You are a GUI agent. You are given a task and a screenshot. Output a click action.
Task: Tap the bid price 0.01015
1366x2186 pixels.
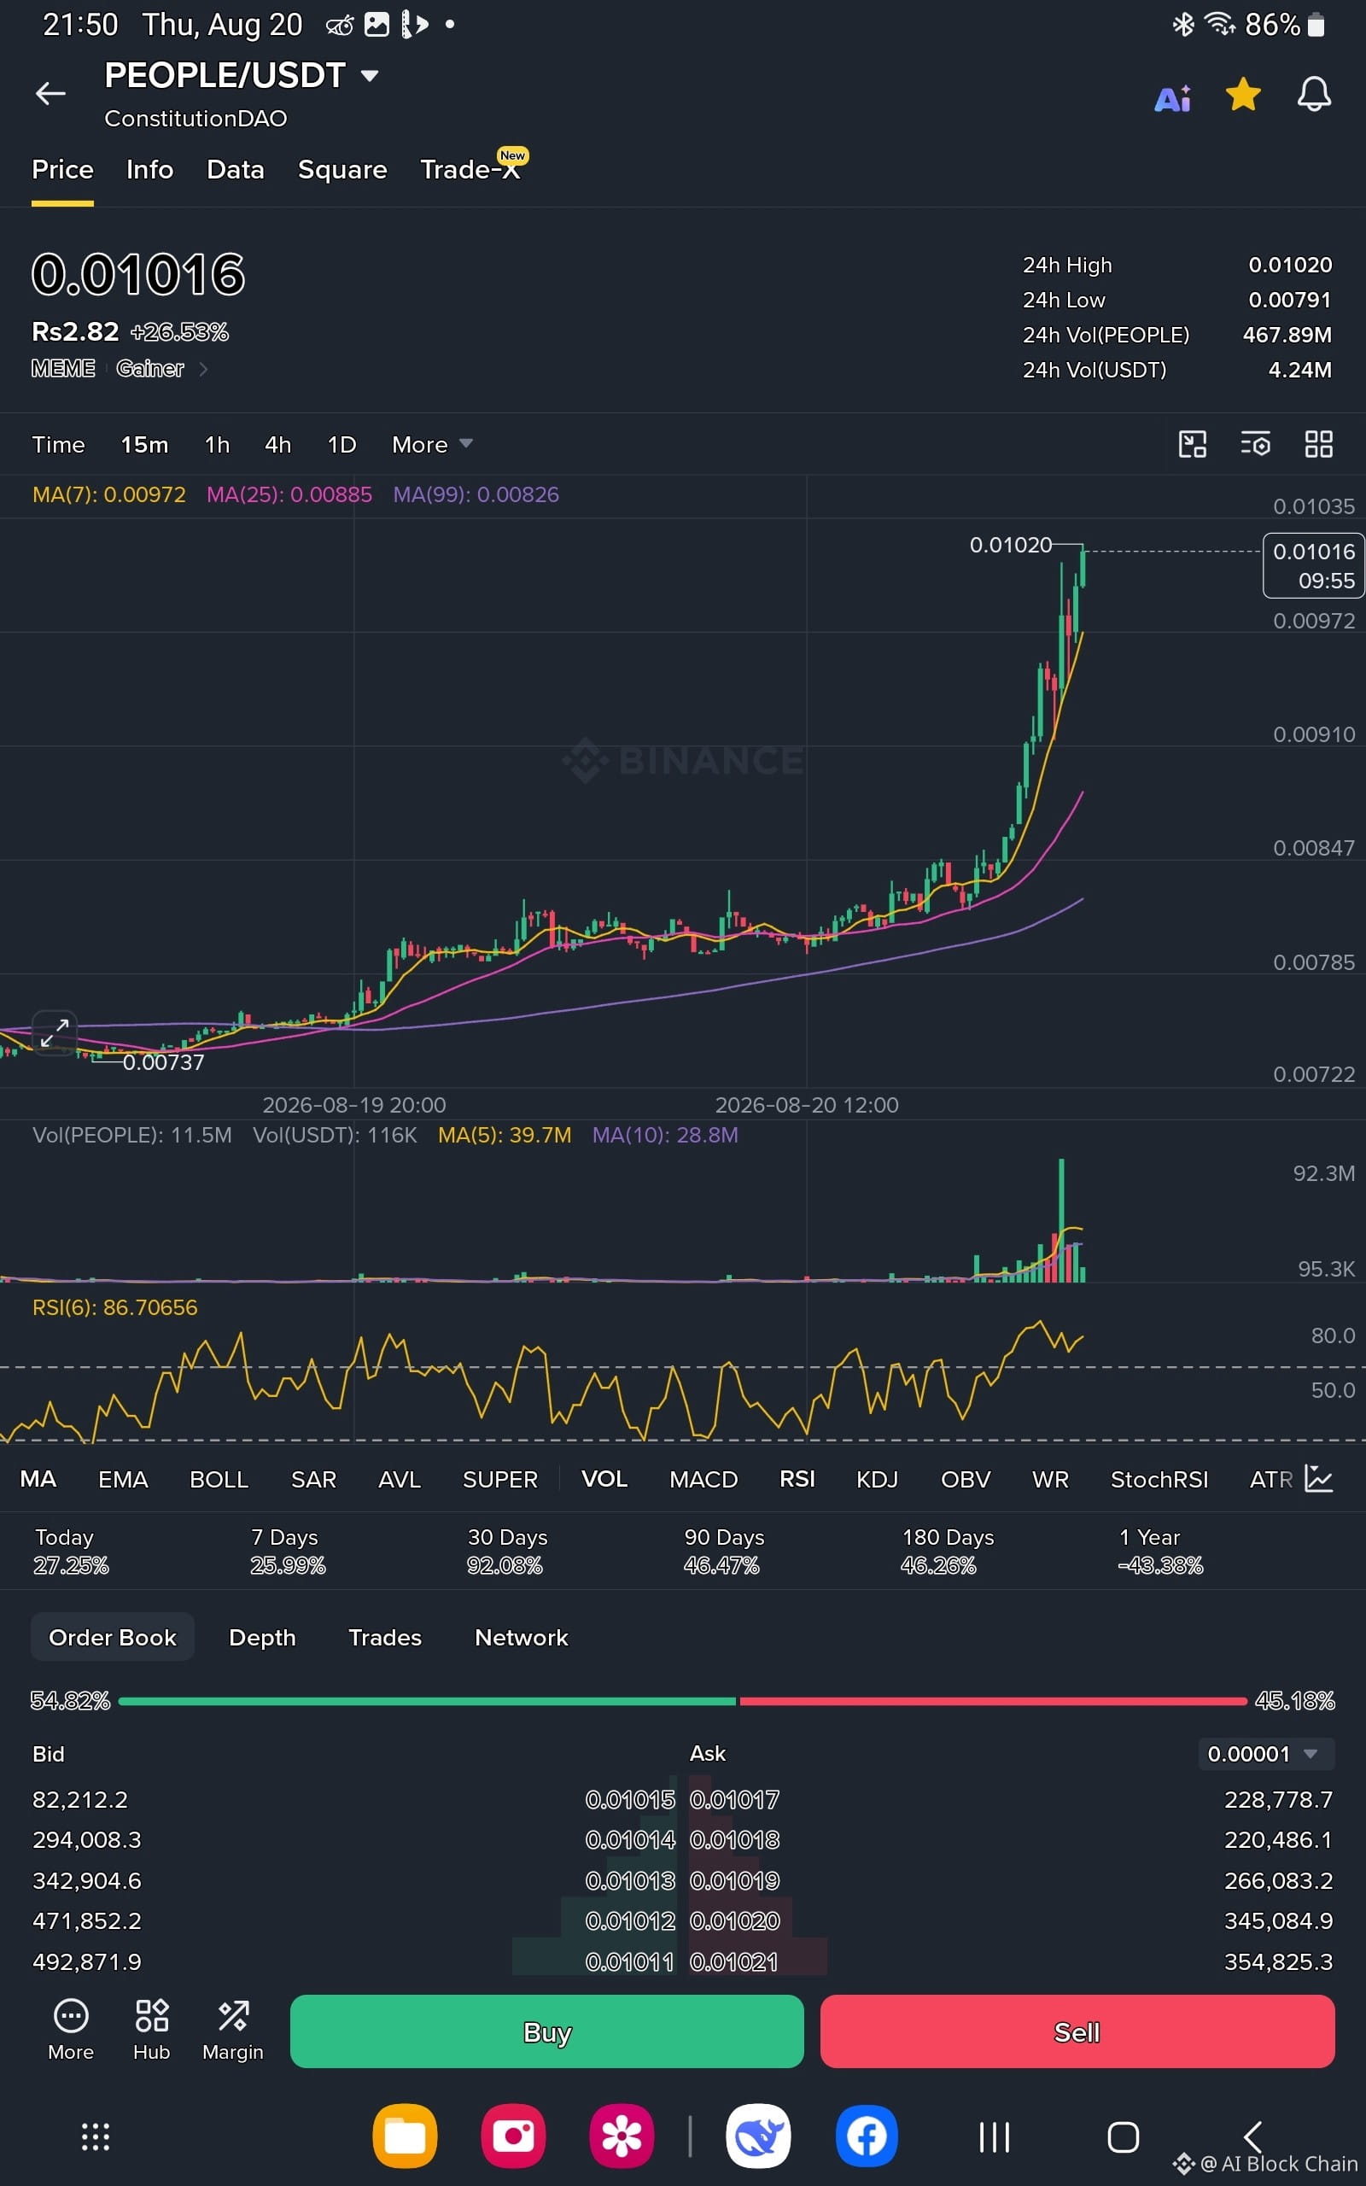(630, 1799)
